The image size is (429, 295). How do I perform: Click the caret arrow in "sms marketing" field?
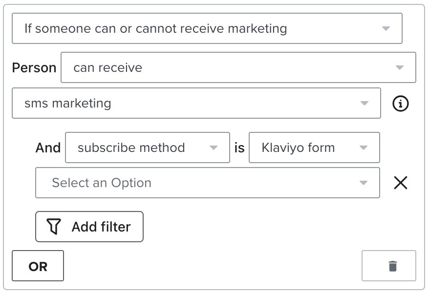pyautogui.click(x=364, y=104)
